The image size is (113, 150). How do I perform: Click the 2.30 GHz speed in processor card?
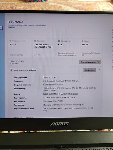(37, 55)
